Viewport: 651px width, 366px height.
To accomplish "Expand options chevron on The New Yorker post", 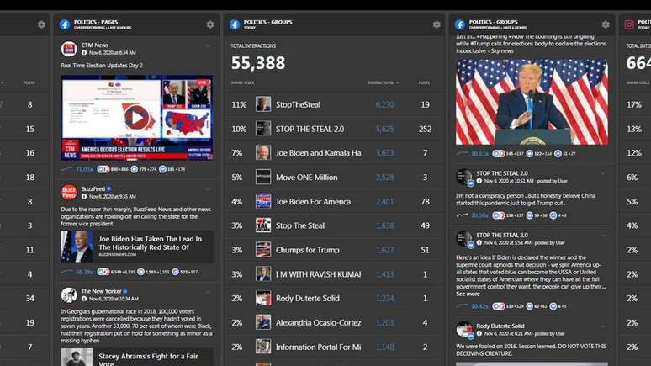I will (208, 292).
